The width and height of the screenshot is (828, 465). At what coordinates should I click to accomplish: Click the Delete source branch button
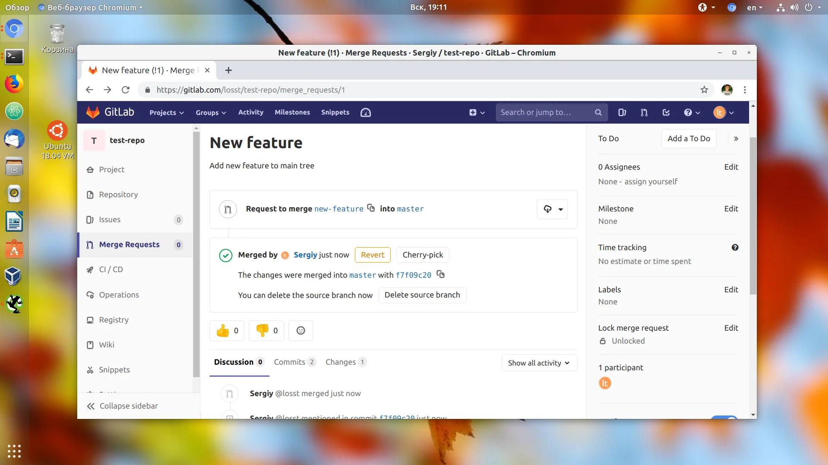[422, 295]
